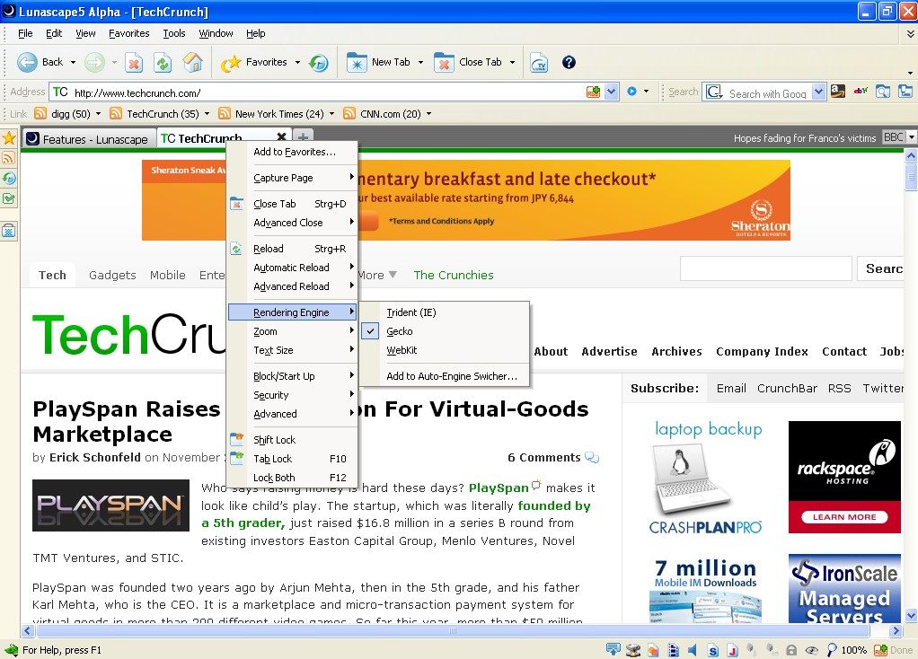Choose WebKit as rendering engine
This screenshot has height=659, width=918.
coord(402,350)
